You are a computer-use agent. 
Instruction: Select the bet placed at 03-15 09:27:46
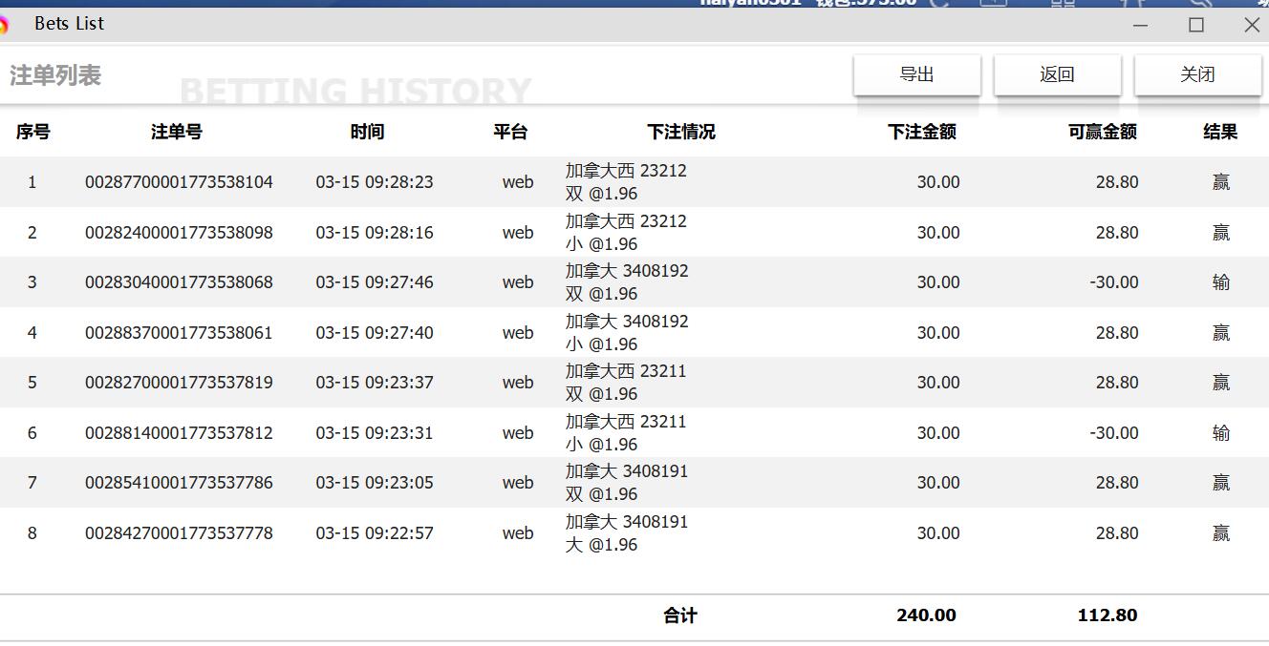(375, 282)
